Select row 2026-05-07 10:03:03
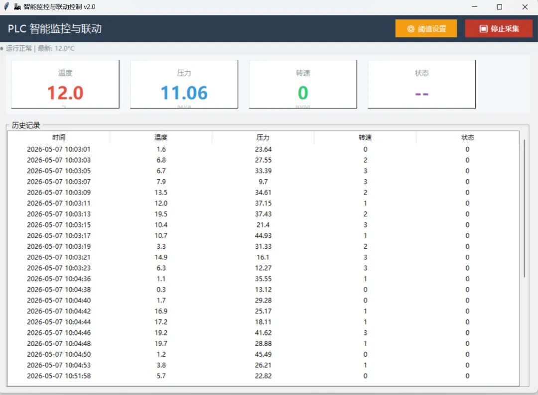538x395 pixels. pyautogui.click(x=263, y=160)
